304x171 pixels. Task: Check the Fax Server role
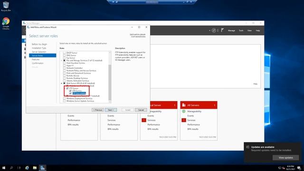point(65,58)
